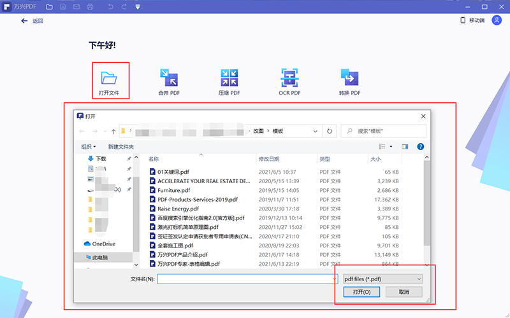Viewport: 510px width, 318px height.
Task: Click the 打开文件 folder icon
Action: (x=109, y=78)
